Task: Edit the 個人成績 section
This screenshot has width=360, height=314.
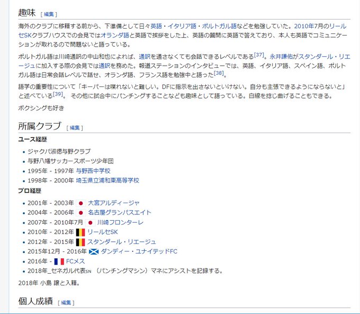Action: [x=66, y=303]
